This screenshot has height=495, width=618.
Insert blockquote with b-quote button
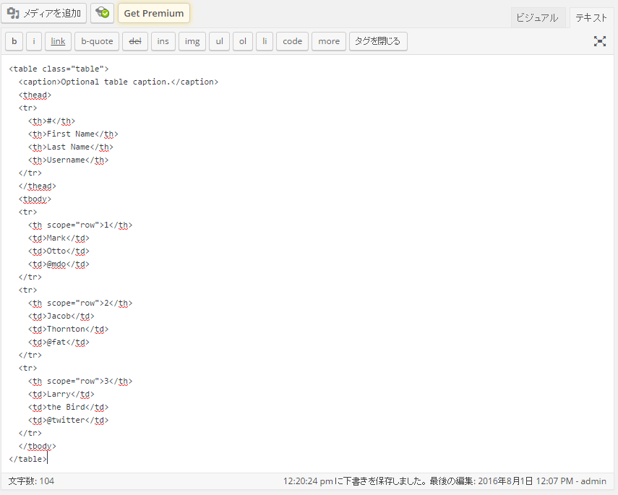click(97, 41)
